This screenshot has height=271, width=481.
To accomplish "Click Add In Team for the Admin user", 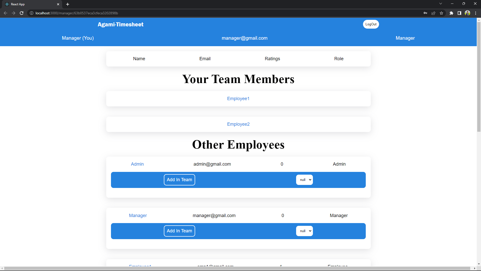I will pyautogui.click(x=179, y=180).
